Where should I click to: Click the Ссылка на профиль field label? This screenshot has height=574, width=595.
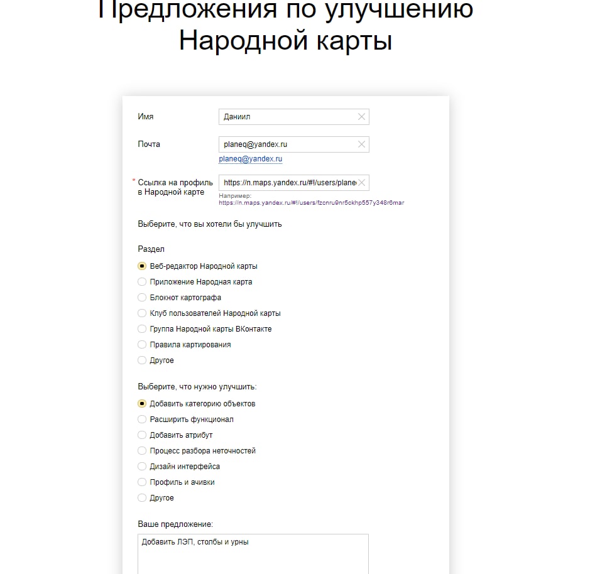coord(175,187)
